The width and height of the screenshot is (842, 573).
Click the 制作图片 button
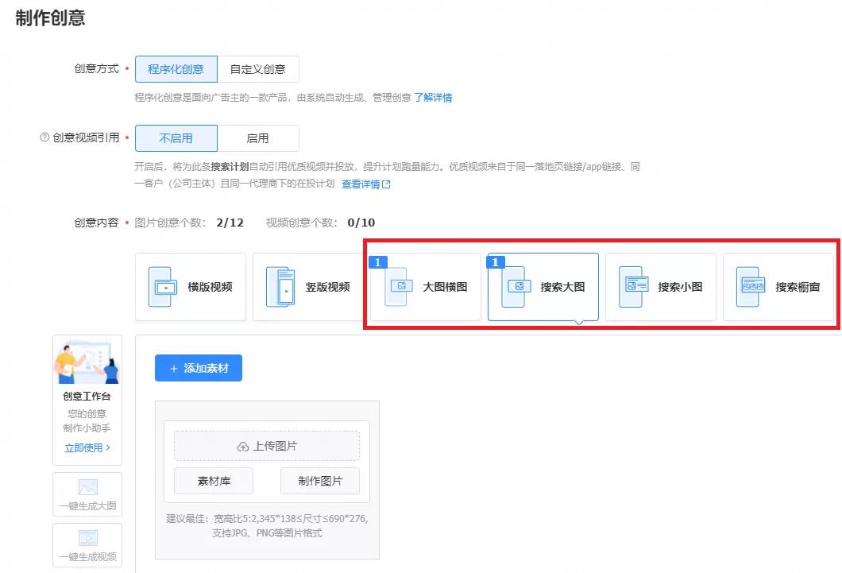[319, 481]
